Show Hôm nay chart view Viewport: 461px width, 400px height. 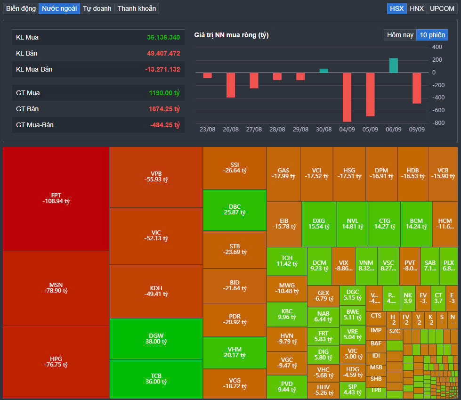point(400,35)
